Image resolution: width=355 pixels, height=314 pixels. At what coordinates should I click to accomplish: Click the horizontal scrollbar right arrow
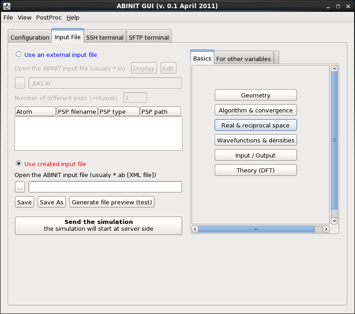[326, 229]
